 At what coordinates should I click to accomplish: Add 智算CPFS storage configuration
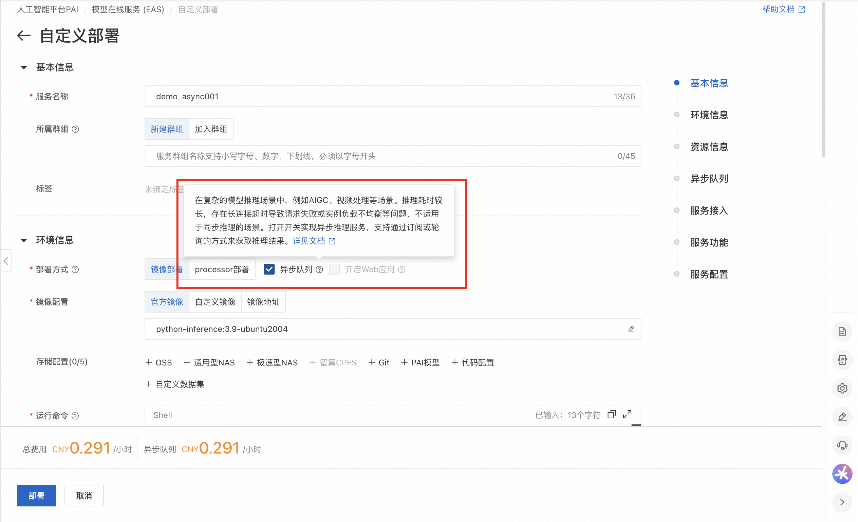click(x=333, y=363)
